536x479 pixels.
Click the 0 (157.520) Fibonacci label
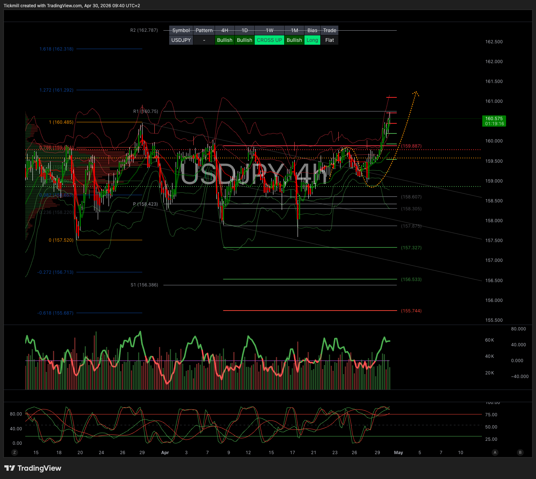(61, 240)
